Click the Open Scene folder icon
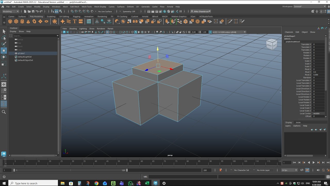 [29, 11]
